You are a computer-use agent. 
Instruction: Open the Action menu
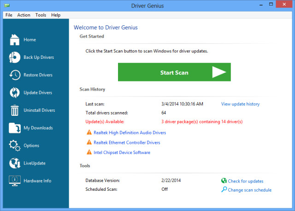coord(24,15)
